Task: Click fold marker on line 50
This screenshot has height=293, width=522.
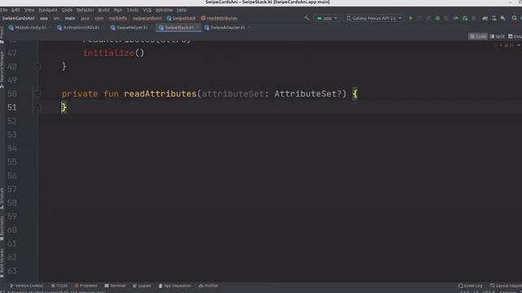Action: click(38, 94)
